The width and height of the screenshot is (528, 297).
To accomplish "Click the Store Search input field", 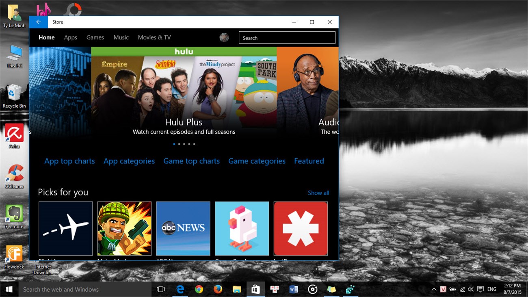I will pyautogui.click(x=287, y=38).
